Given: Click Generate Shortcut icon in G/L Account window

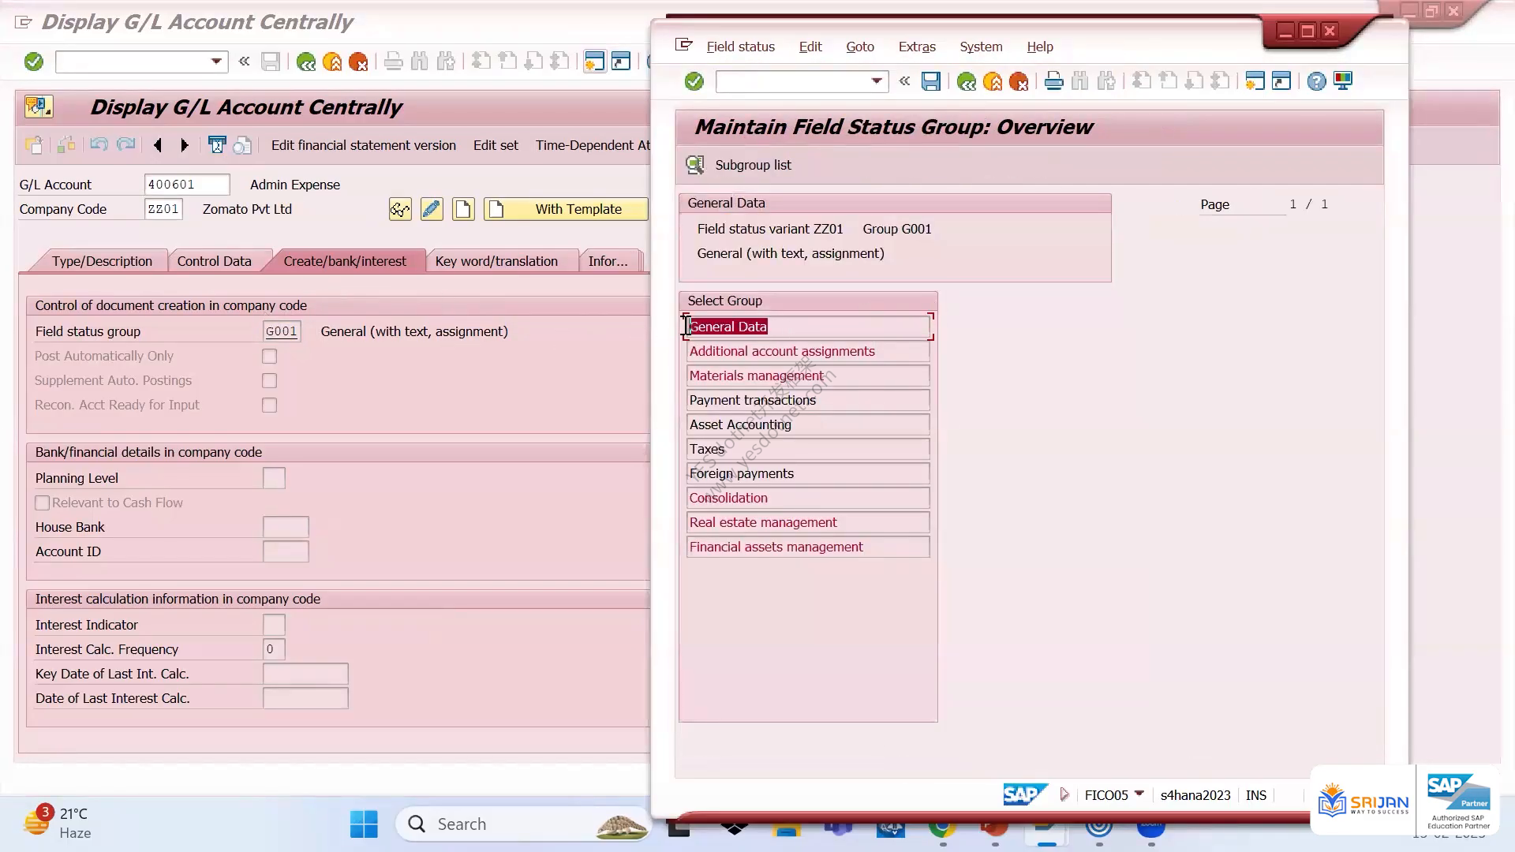Looking at the screenshot, I should click(x=621, y=62).
